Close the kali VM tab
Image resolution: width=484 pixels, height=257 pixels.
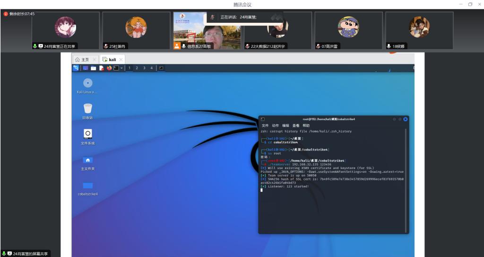121,60
